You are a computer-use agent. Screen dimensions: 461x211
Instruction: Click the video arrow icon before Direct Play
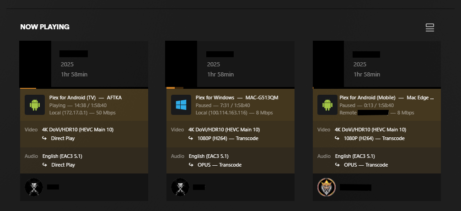[44, 138]
